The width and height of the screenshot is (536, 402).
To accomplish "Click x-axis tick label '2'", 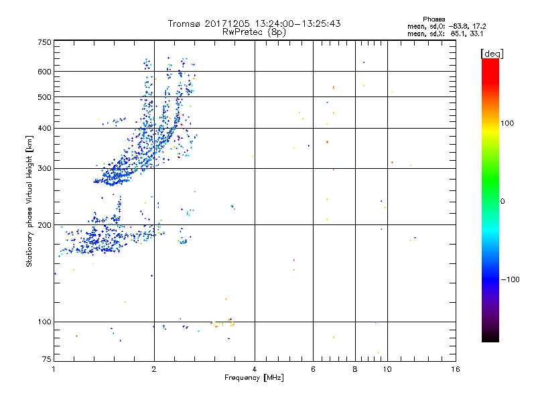I will coord(154,369).
